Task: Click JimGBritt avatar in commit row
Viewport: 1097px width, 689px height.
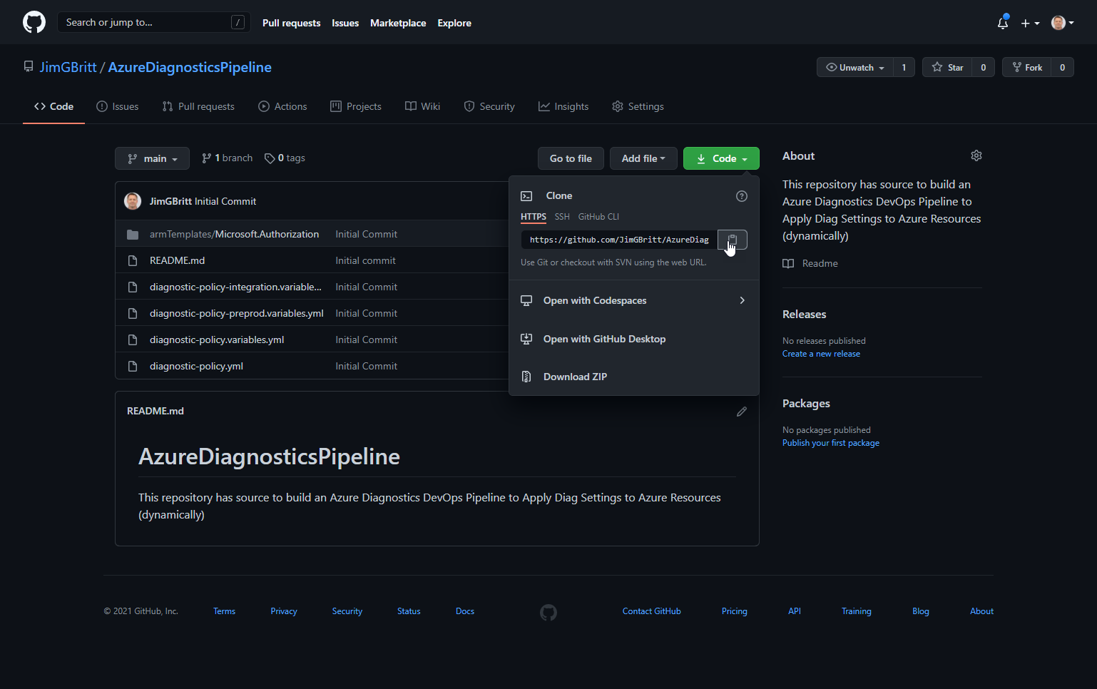Action: click(x=133, y=201)
